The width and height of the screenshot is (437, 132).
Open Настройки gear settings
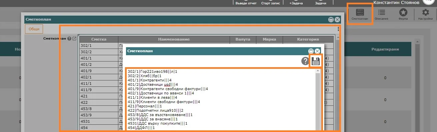425,14
